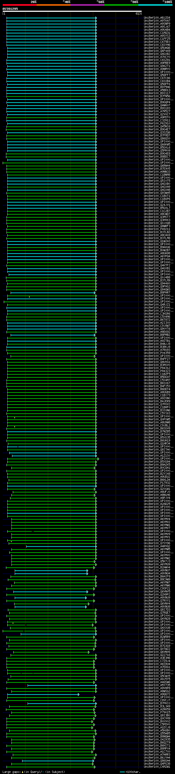This screenshot has width=175, height=774.
Task: Click the alignment bar for UniRef100_B7FN56
Action: point(51,96)
